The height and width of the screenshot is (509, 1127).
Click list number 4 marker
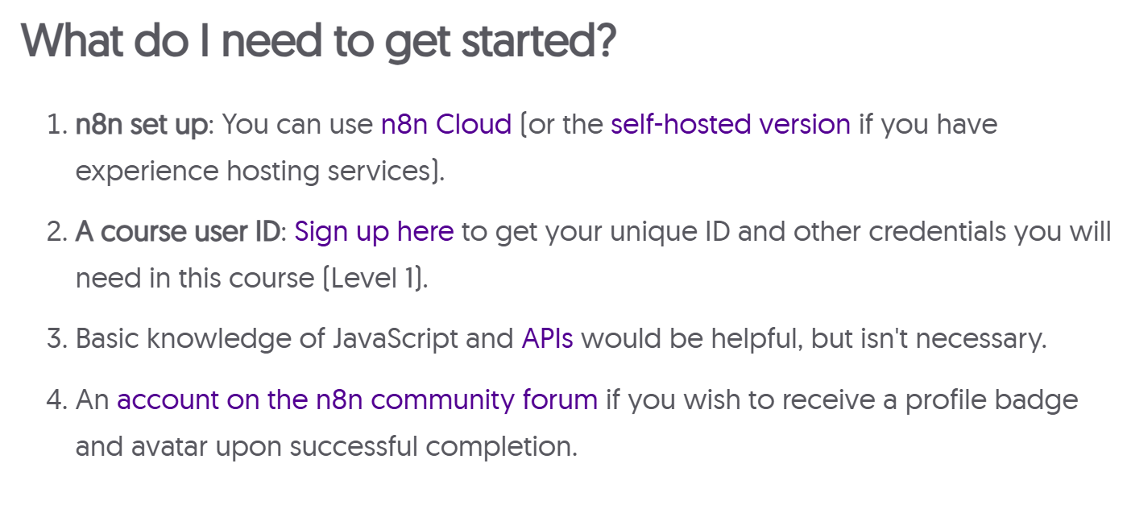(x=56, y=399)
